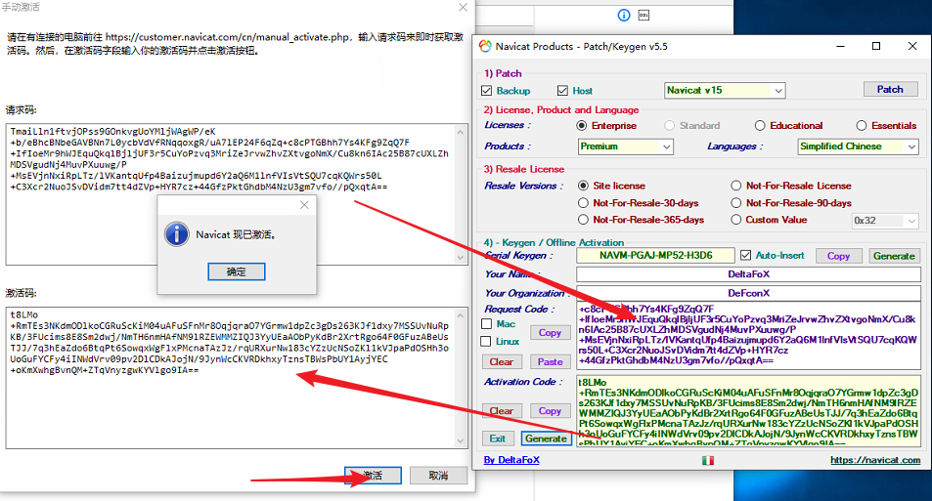Click up arrow of 请求码 box scrollbar

click(461, 132)
